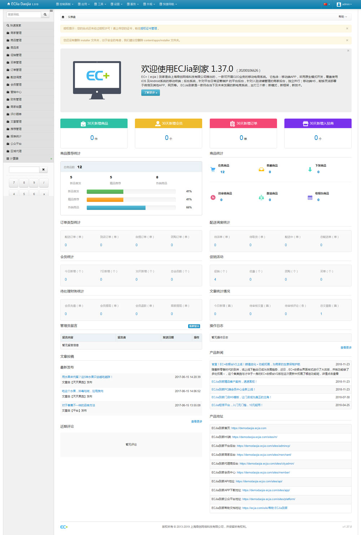Image resolution: width=361 pixels, height=535 pixels.
Task: Click the calendar icon for 收银台商品
Action: pos(310,197)
